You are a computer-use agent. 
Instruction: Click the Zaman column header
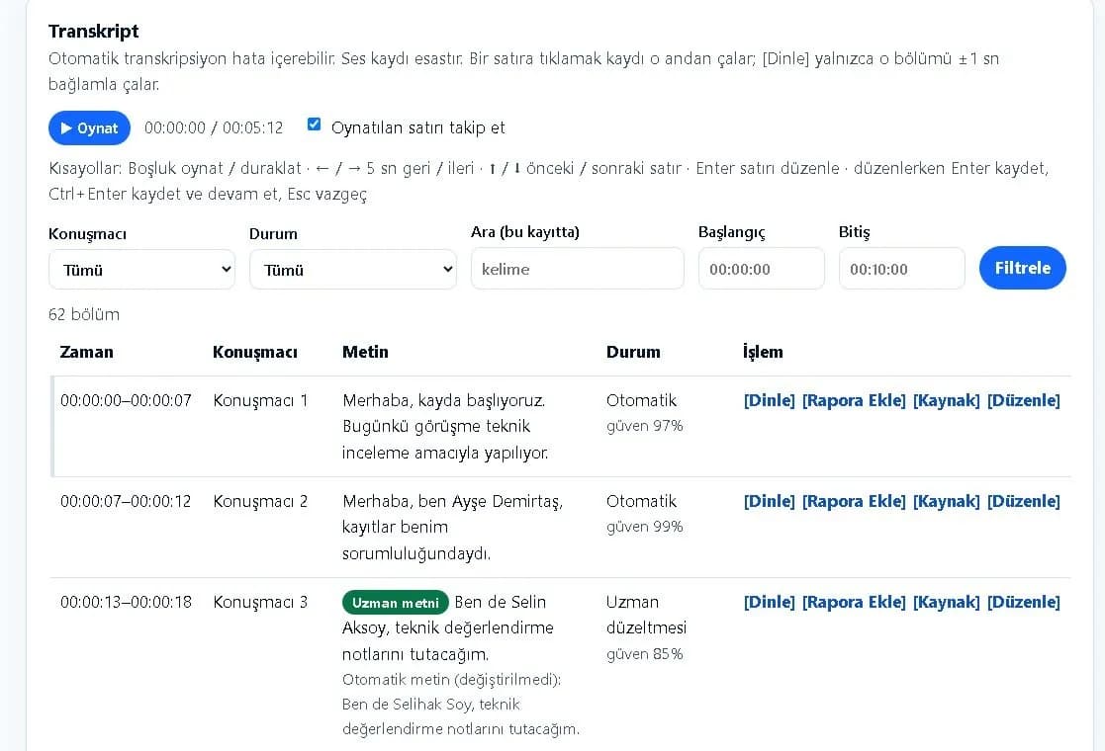[x=87, y=352]
